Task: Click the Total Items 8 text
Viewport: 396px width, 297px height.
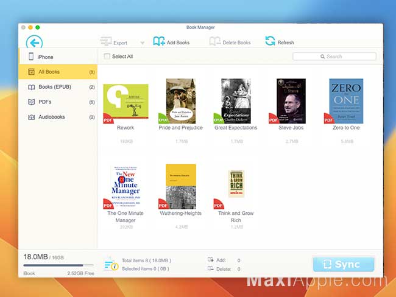Action: 146,260
